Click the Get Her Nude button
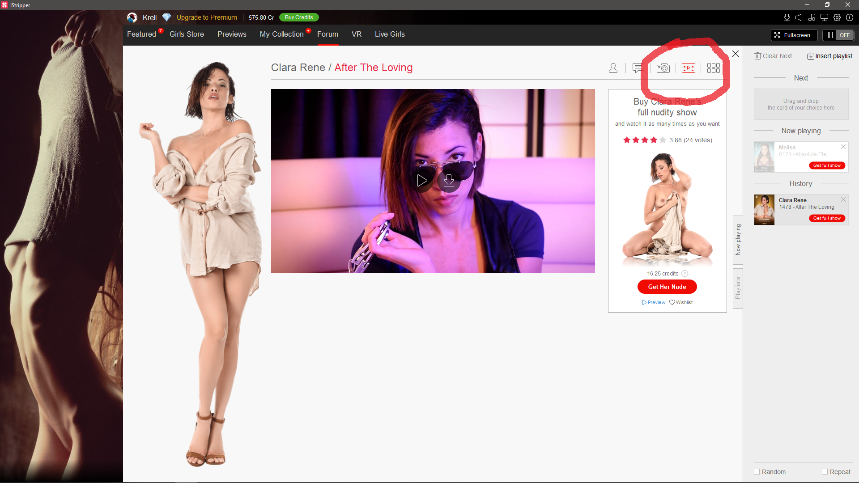Screen dimensions: 859x483 click(x=667, y=287)
